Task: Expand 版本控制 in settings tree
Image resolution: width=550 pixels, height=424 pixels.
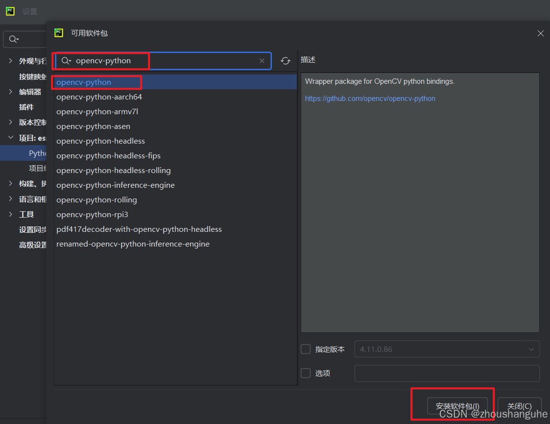Action: tap(10, 122)
